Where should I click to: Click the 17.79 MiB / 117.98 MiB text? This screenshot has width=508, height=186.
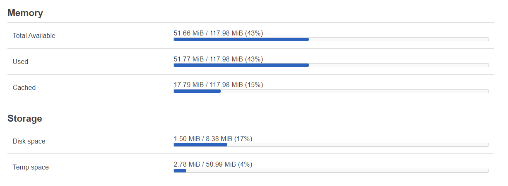[208, 85]
